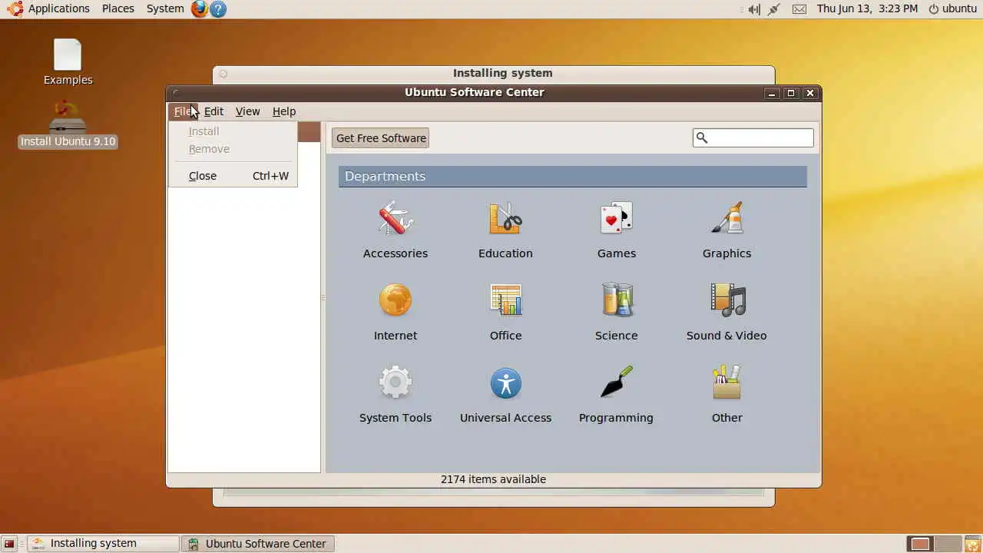Click inside the software search field

click(753, 137)
